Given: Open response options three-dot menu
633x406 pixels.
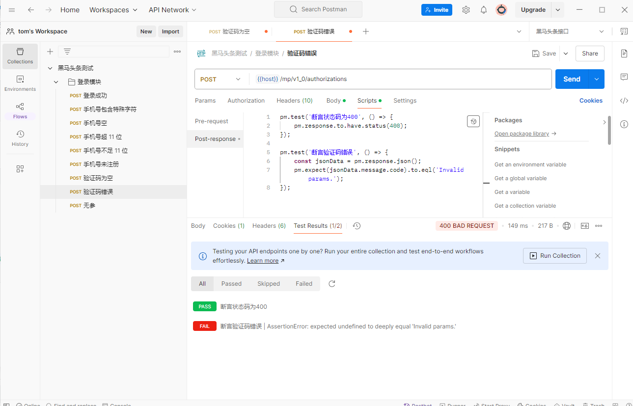Looking at the screenshot, I should [x=599, y=226].
